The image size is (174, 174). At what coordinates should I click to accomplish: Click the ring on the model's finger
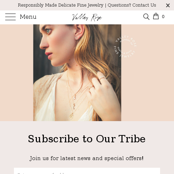click(103, 78)
